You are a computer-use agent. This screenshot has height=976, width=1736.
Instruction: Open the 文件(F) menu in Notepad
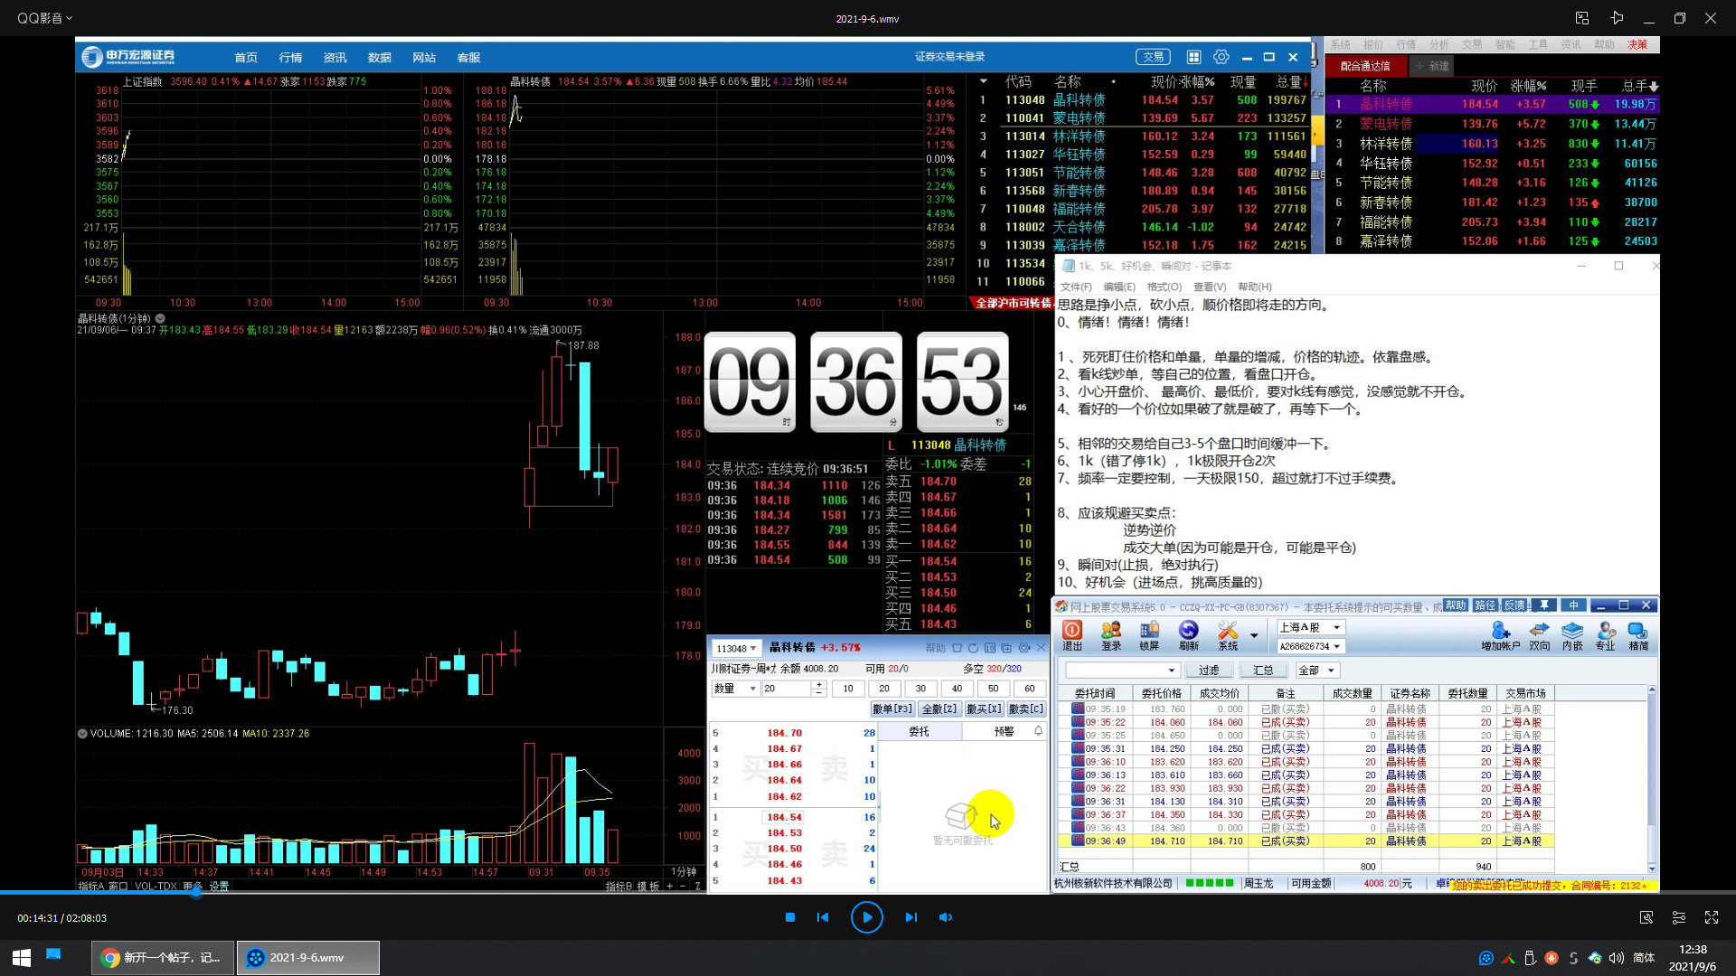point(1076,286)
